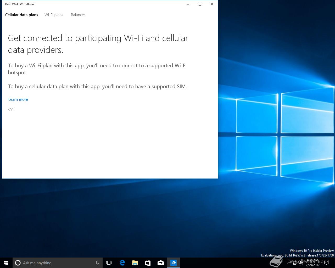Switch to the Wi-Fi plans tab

pos(54,15)
